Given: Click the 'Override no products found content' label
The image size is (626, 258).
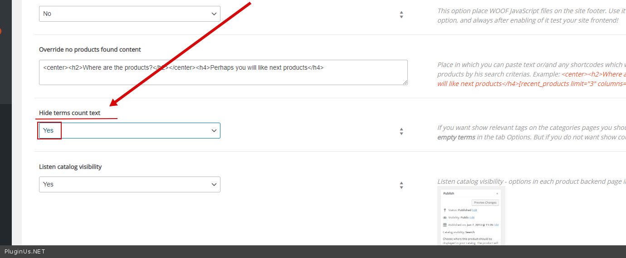Looking at the screenshot, I should point(90,49).
